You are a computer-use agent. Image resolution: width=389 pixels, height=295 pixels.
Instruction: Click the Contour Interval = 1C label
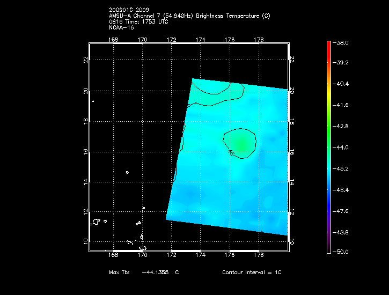coord(252,272)
